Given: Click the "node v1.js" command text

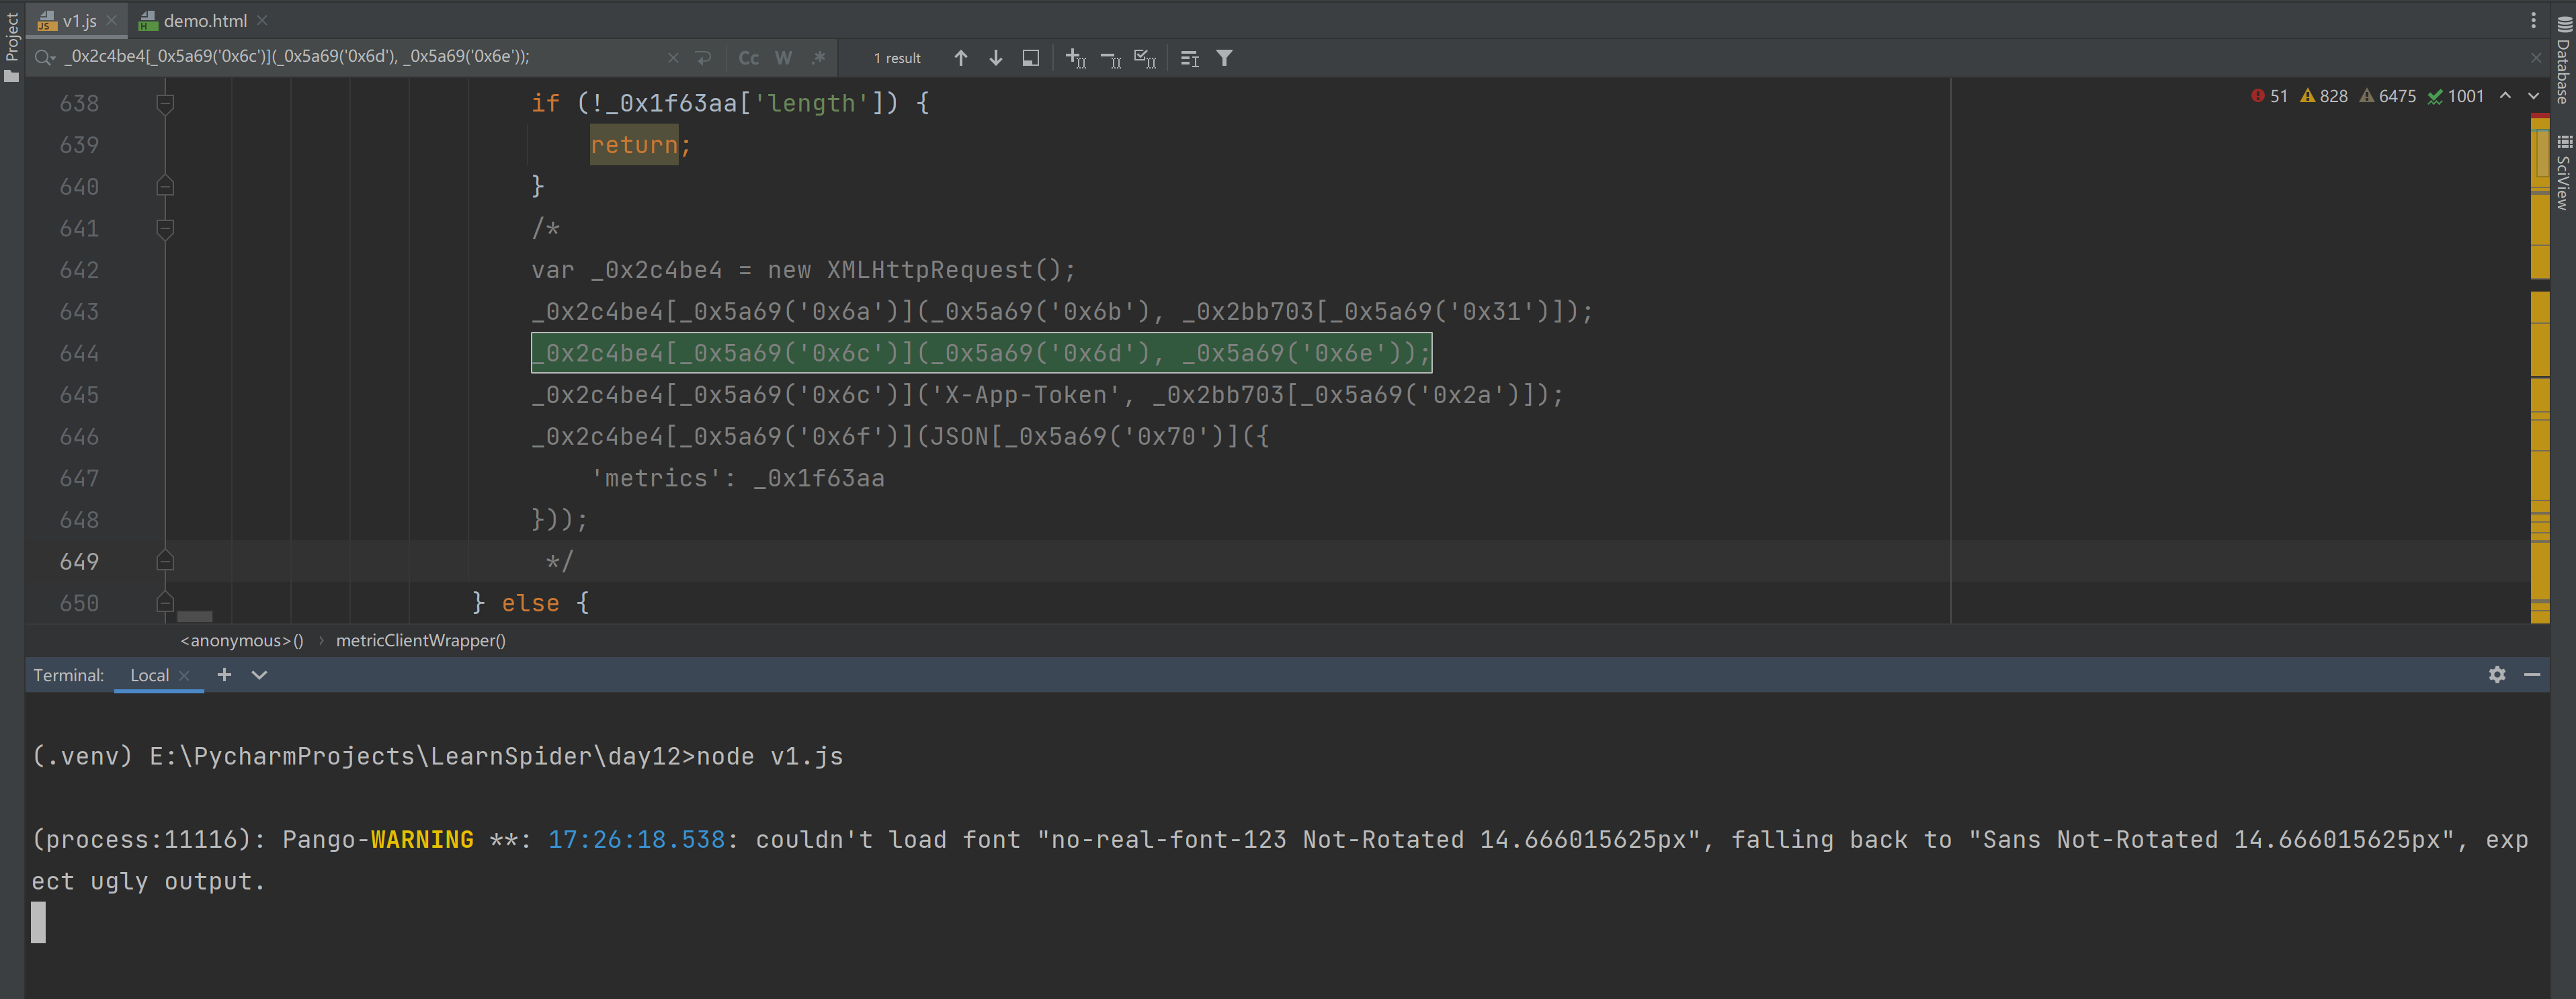Looking at the screenshot, I should (770, 757).
